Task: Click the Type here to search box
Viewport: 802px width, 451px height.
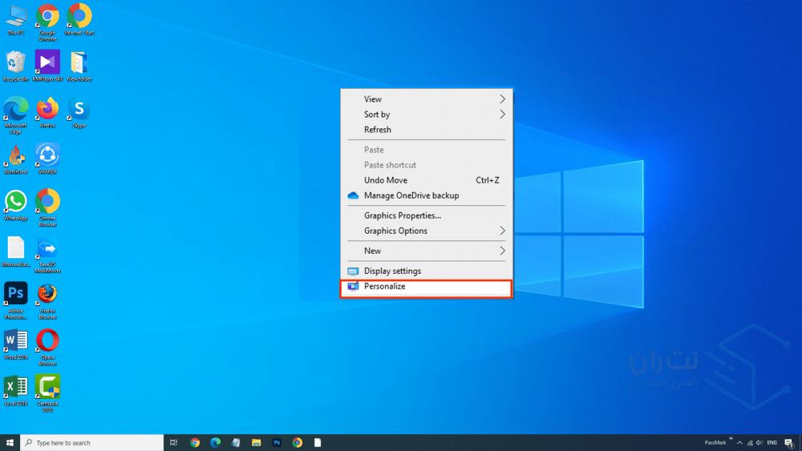Action: (x=92, y=443)
